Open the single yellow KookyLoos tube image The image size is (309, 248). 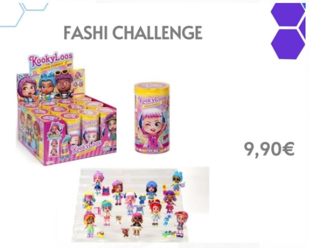pos(152,118)
